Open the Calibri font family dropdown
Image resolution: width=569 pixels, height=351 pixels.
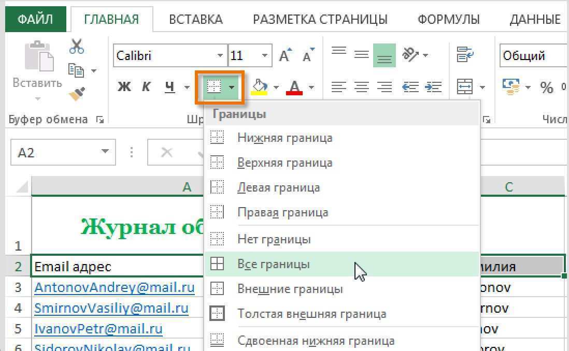point(220,54)
